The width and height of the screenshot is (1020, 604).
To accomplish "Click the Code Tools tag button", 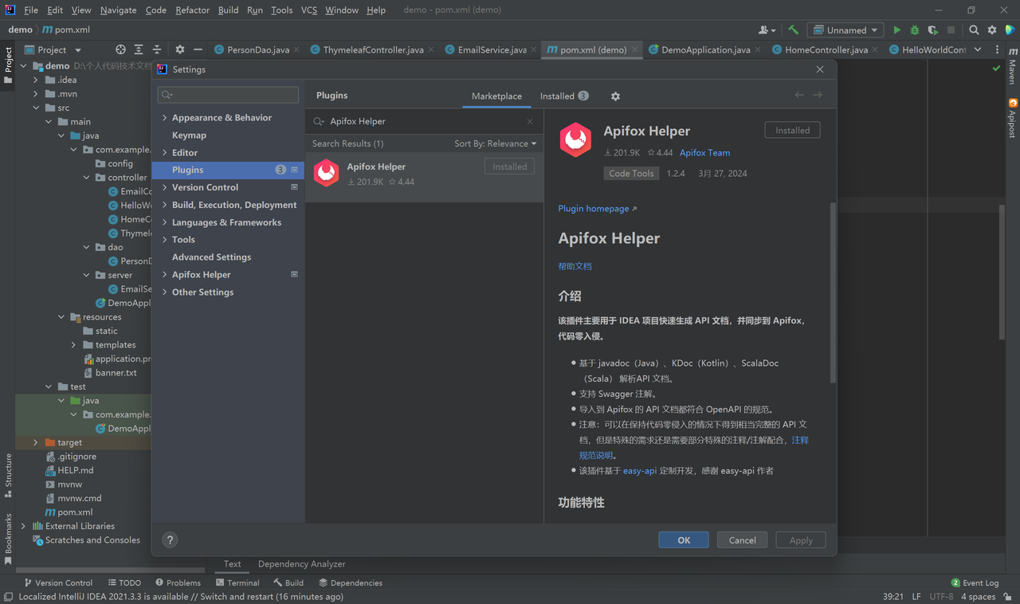I will point(631,173).
